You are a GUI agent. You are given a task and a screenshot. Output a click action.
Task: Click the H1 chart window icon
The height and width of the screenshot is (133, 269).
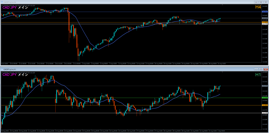coord(2,69)
